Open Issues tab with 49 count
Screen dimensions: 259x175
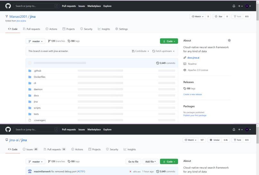point(31,149)
